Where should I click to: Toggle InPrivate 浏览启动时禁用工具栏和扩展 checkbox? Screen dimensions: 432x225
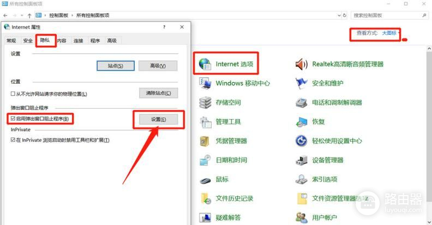pos(13,140)
